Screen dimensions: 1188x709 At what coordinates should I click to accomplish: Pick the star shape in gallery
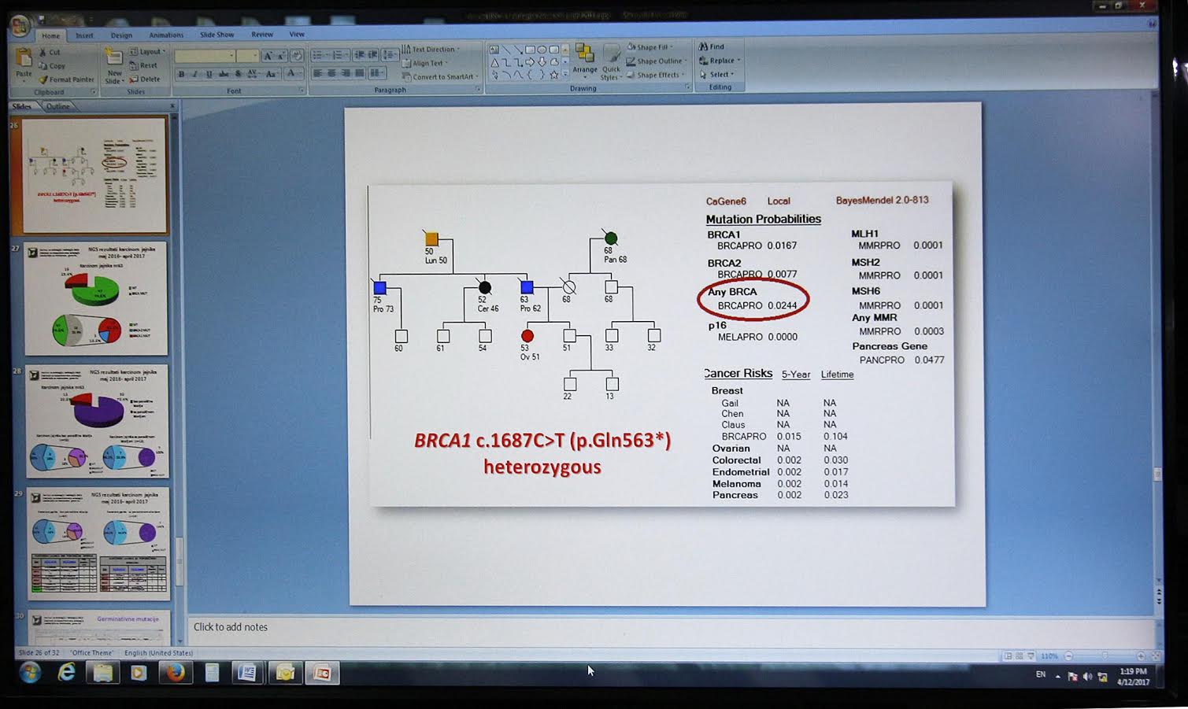pos(554,75)
